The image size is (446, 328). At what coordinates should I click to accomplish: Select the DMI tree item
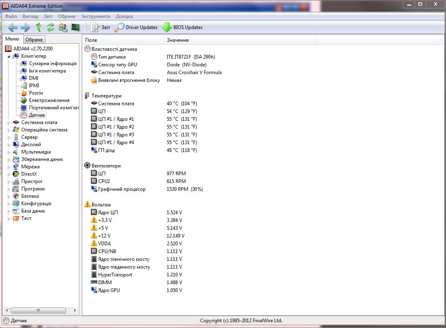point(34,78)
